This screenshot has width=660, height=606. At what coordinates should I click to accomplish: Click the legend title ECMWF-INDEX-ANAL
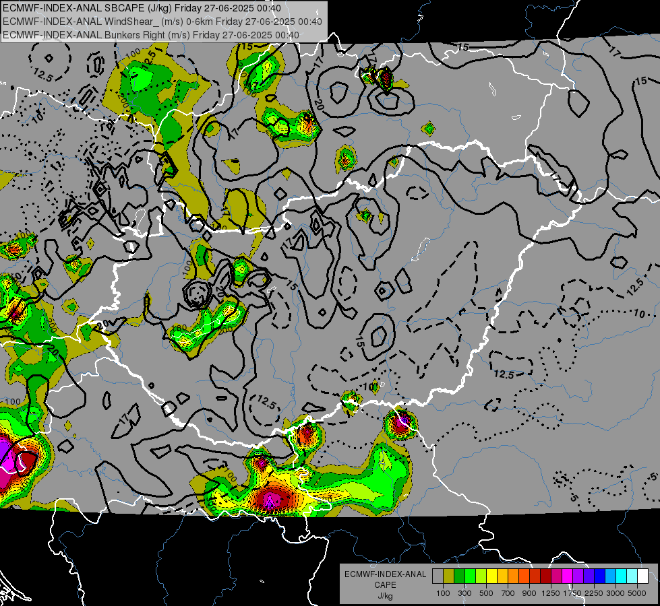tap(385, 574)
